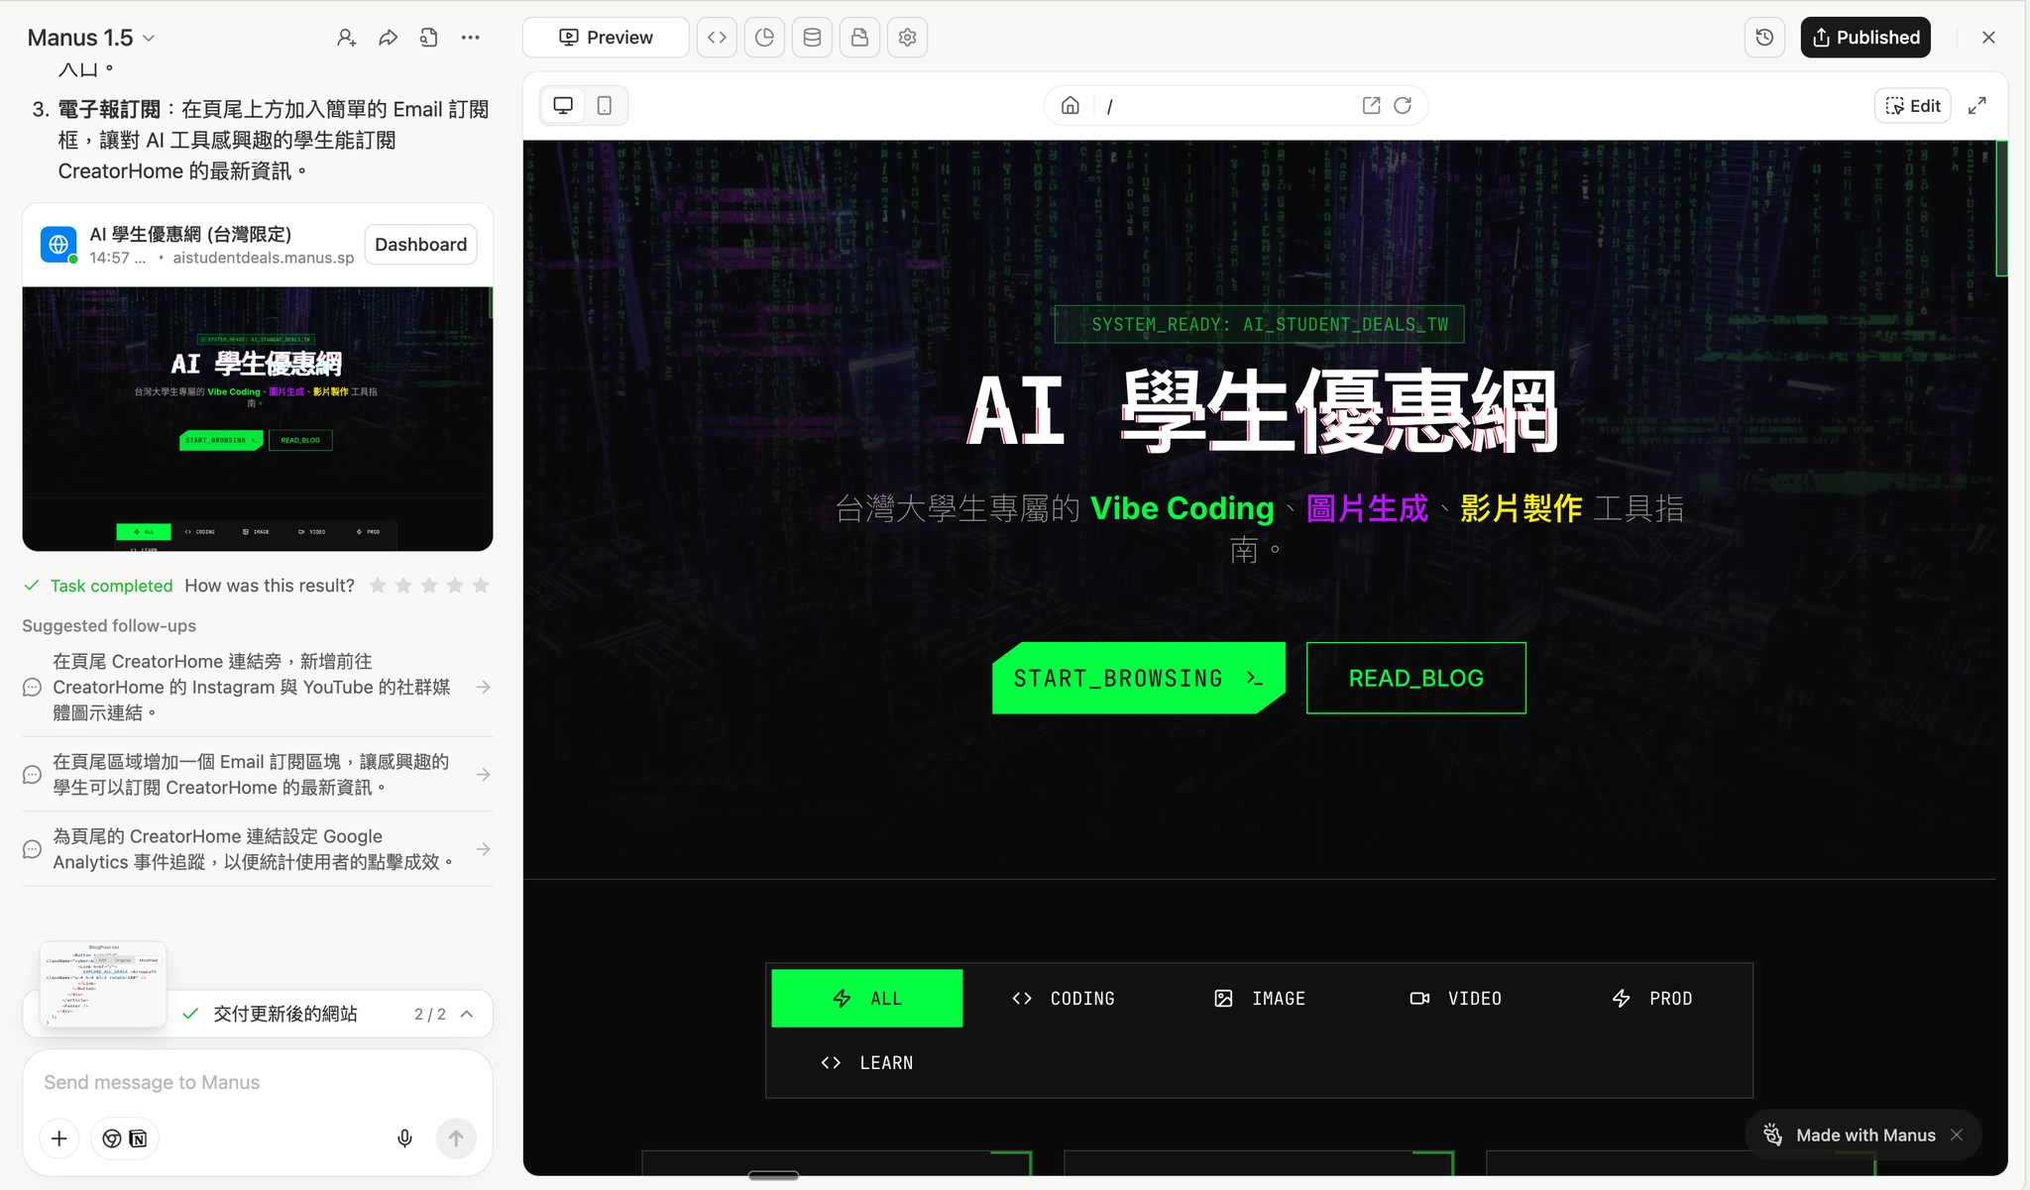Click the Dashboard button
This screenshot has height=1190, width=2030.
point(420,245)
